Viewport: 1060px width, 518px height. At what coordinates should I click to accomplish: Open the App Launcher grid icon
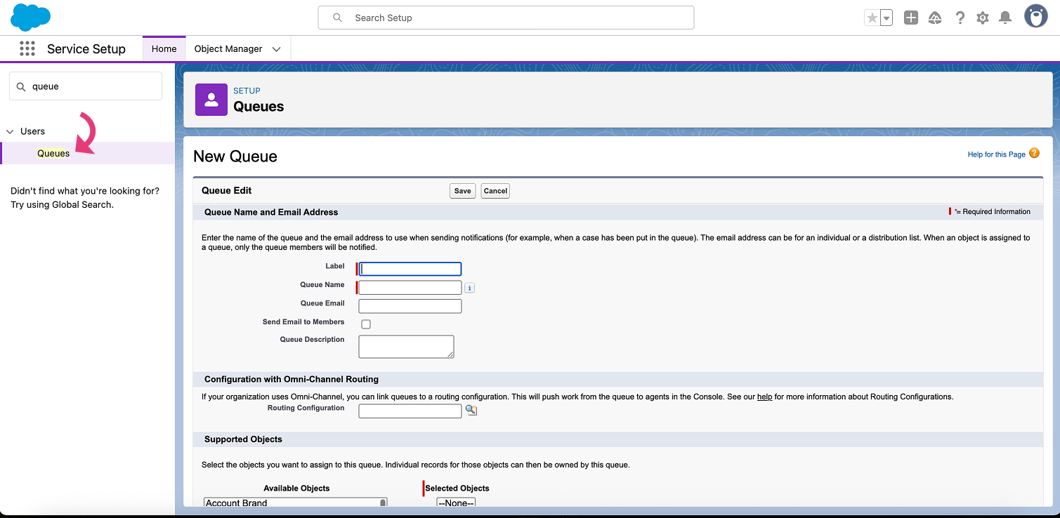click(27, 48)
